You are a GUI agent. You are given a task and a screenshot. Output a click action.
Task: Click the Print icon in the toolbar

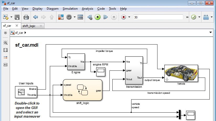[x=26, y=17]
